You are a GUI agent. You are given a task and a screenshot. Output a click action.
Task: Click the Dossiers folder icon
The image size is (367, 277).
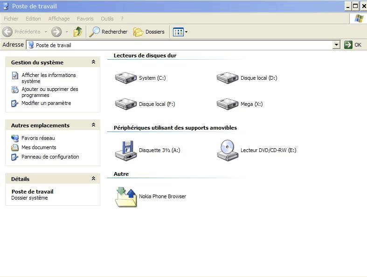click(x=138, y=32)
